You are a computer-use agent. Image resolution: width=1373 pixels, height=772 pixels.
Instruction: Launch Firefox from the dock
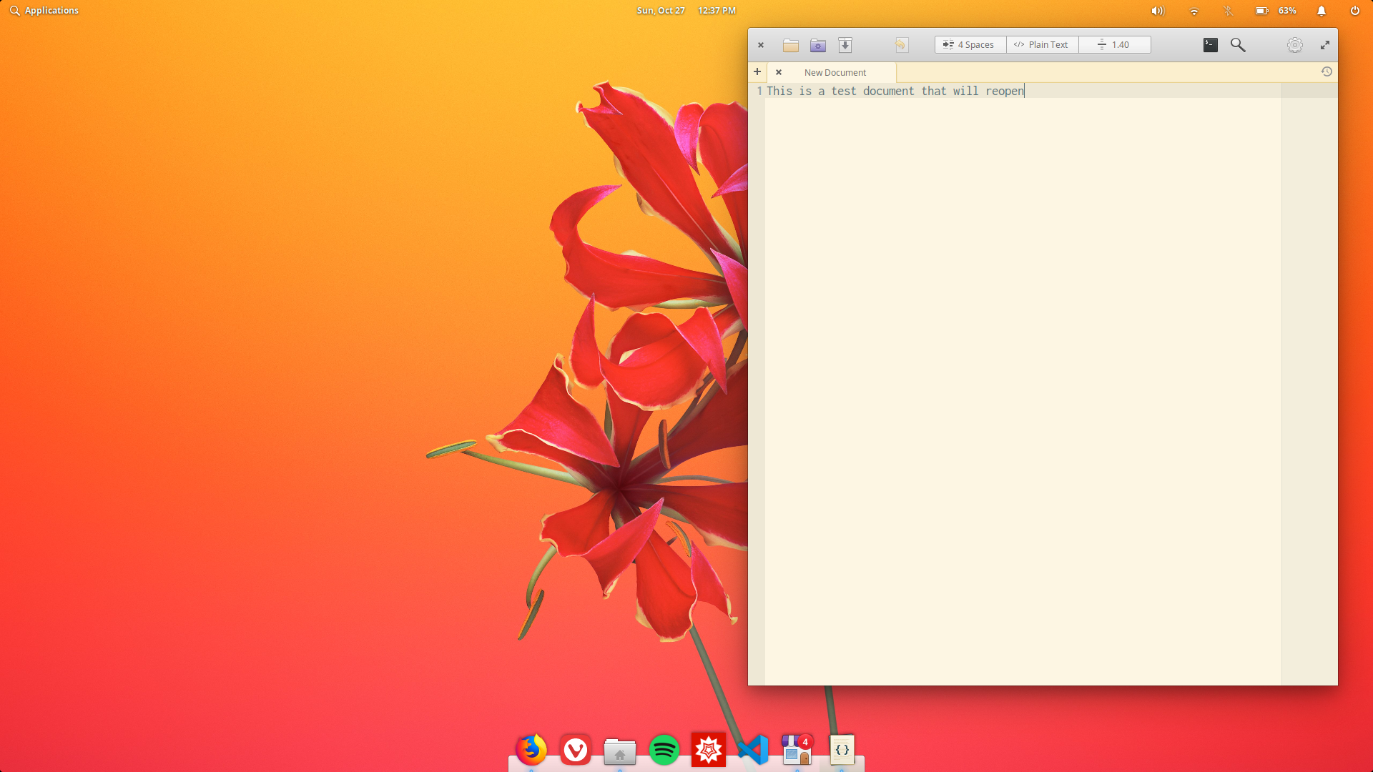[531, 750]
